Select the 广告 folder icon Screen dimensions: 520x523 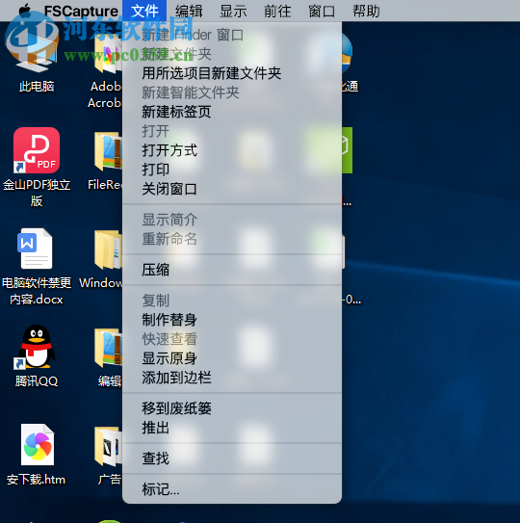109,446
